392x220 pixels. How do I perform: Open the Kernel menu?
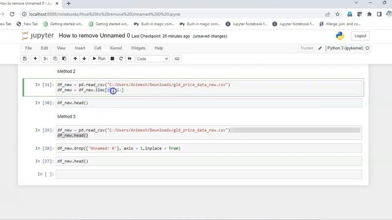[x=116, y=48]
